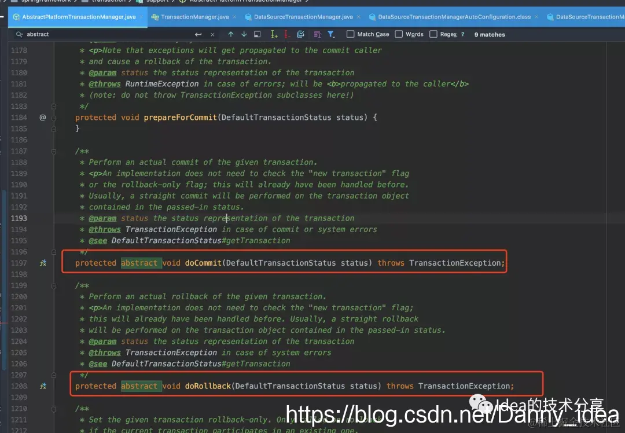Clear the search text with the x icon
This screenshot has width=625, height=433.
point(212,35)
